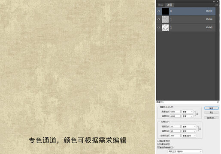This screenshot has height=154, width=221.
Task: Toggle the eye icon for channel 2
Action: tap(159, 27)
